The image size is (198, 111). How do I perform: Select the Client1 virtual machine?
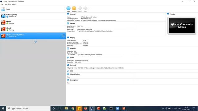[x=33, y=23]
